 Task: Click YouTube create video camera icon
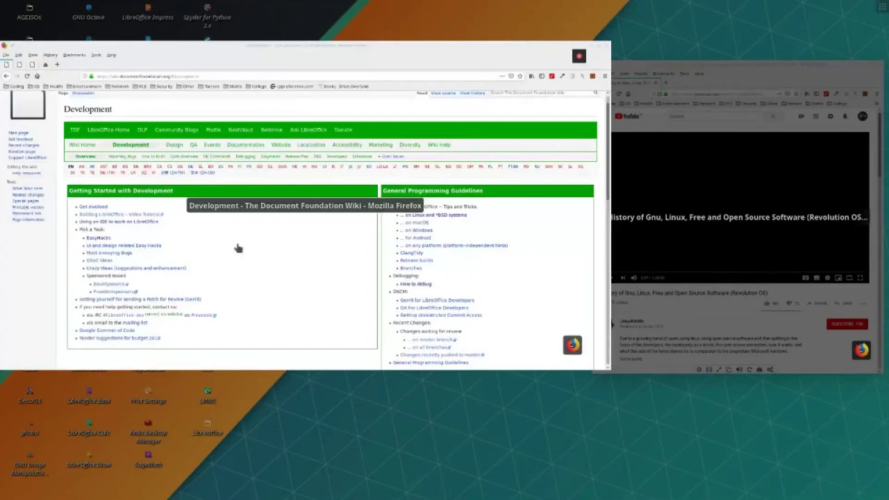click(801, 116)
